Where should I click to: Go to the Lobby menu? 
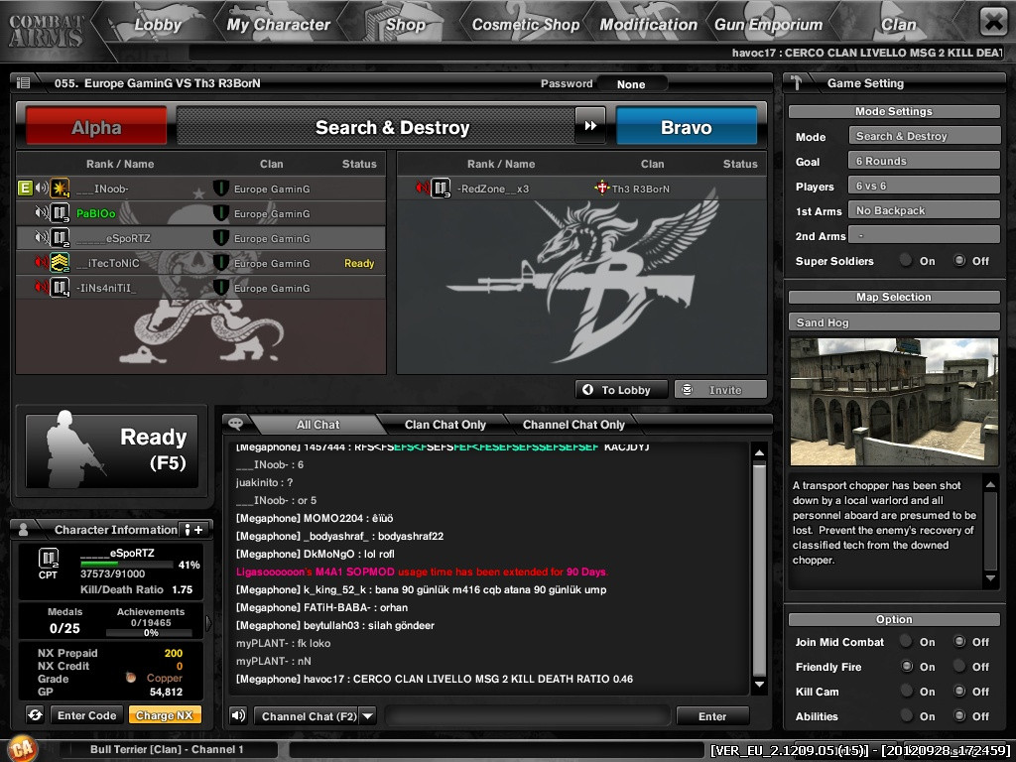158,25
